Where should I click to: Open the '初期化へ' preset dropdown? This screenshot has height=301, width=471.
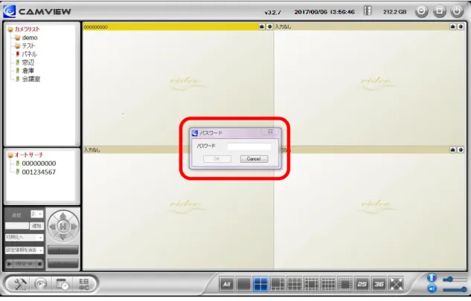pos(25,237)
